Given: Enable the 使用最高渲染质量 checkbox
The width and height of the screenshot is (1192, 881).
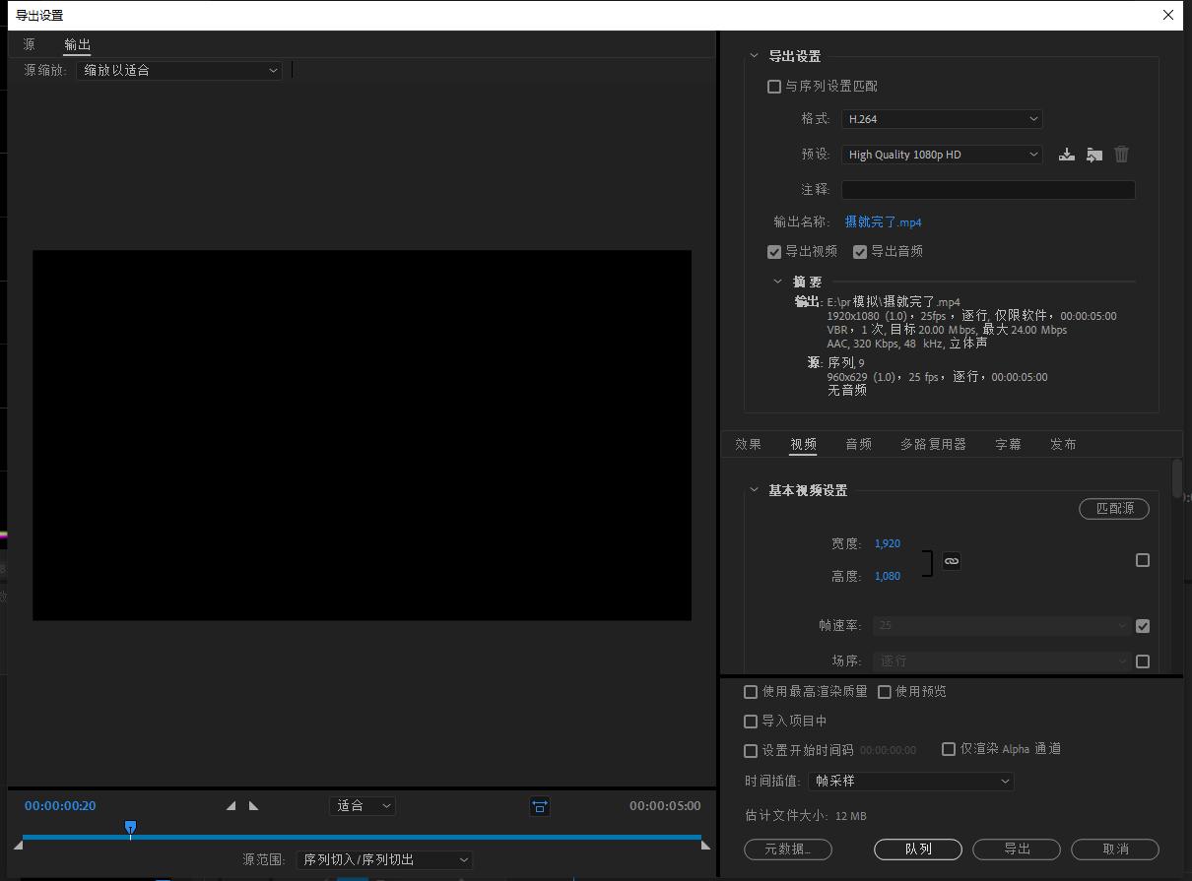Looking at the screenshot, I should 751,691.
